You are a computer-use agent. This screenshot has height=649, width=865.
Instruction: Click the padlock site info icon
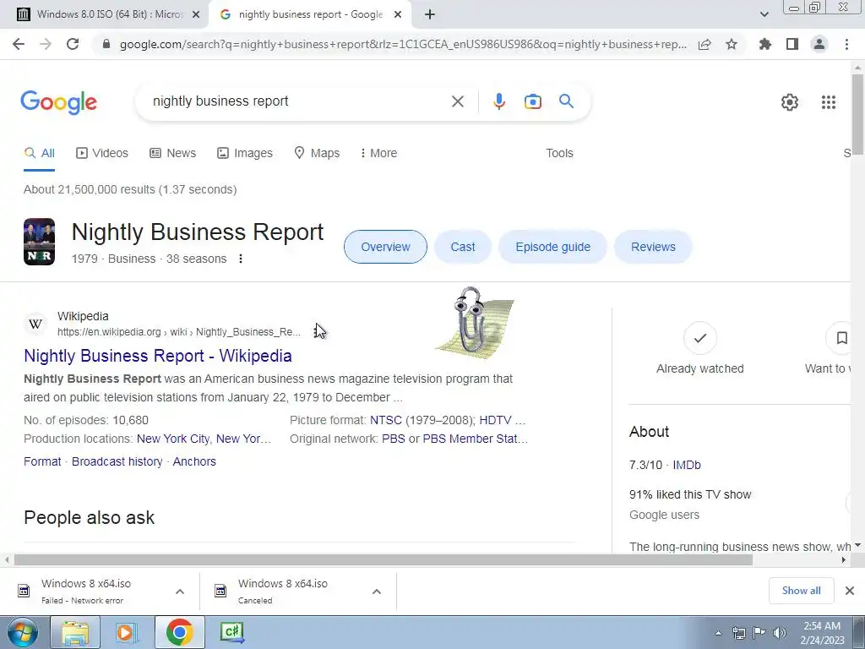(x=106, y=44)
